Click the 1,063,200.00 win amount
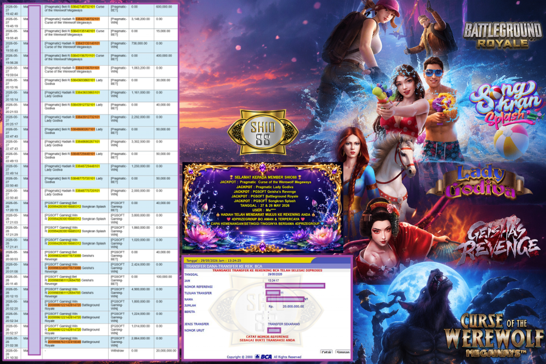The height and width of the screenshot is (364, 546). click(140, 68)
